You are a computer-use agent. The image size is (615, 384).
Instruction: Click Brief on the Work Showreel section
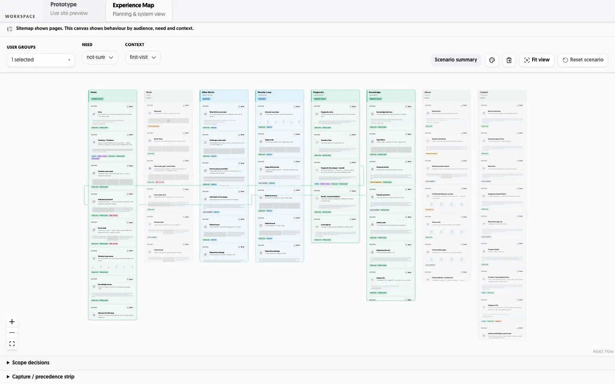point(185,105)
